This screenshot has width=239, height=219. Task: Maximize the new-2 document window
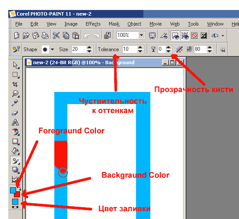point(173,62)
